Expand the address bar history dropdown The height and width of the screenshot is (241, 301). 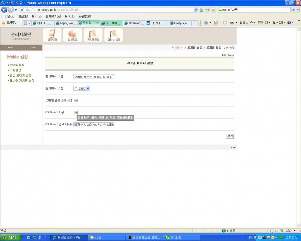[195, 10]
